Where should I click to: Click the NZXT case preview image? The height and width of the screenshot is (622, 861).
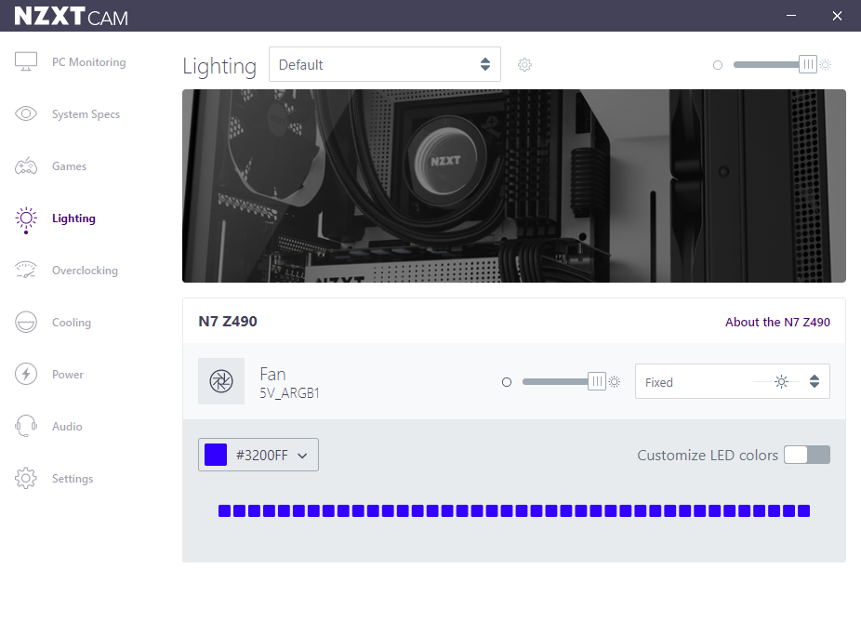coord(514,186)
